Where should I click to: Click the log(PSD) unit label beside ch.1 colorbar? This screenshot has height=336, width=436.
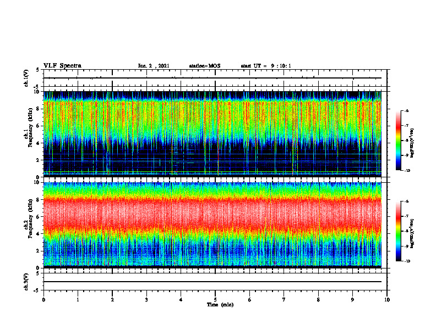coord(412,143)
